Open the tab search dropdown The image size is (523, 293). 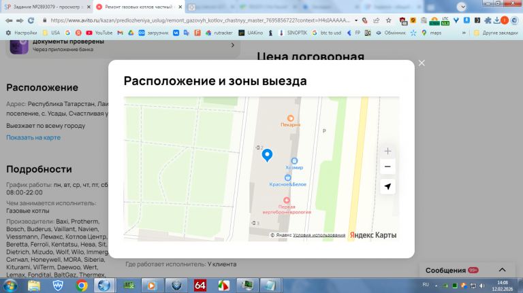(462, 7)
